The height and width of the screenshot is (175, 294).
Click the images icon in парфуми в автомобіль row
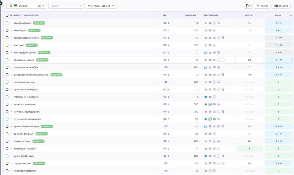point(206,67)
